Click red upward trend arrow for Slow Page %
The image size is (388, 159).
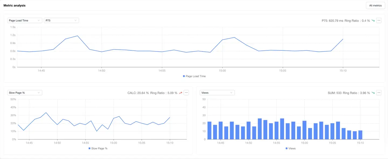pos(181,93)
